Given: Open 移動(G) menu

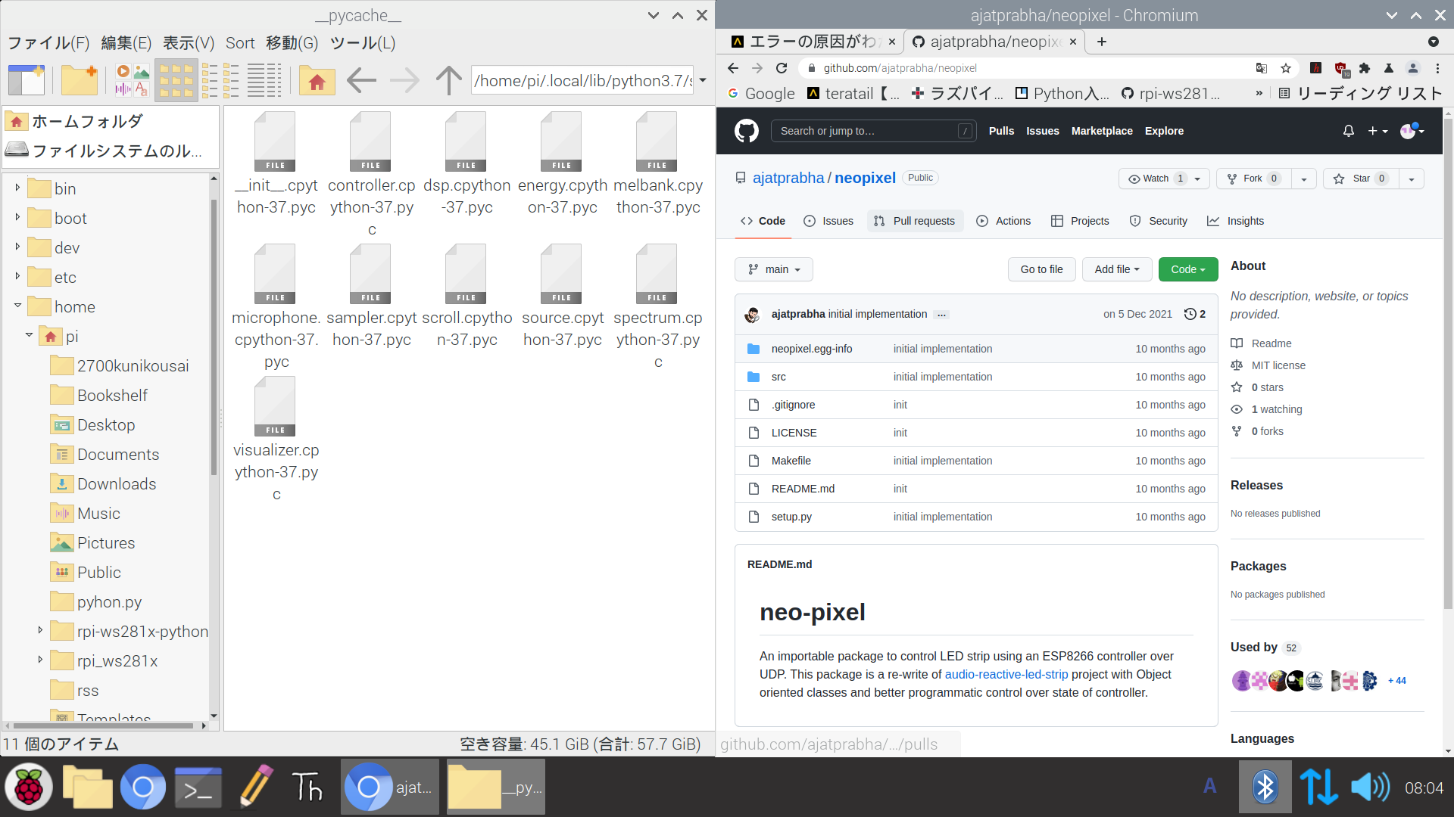Looking at the screenshot, I should coord(292,43).
